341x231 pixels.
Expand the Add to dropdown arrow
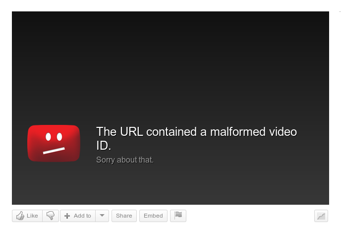tap(102, 216)
